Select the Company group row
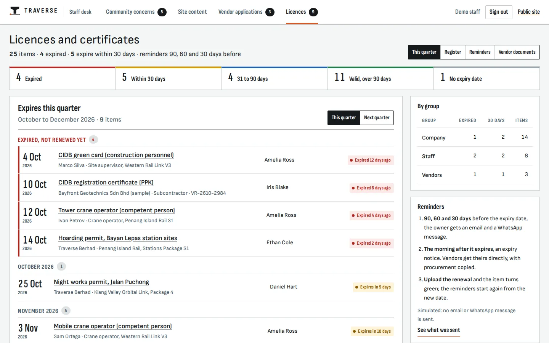 (475, 137)
